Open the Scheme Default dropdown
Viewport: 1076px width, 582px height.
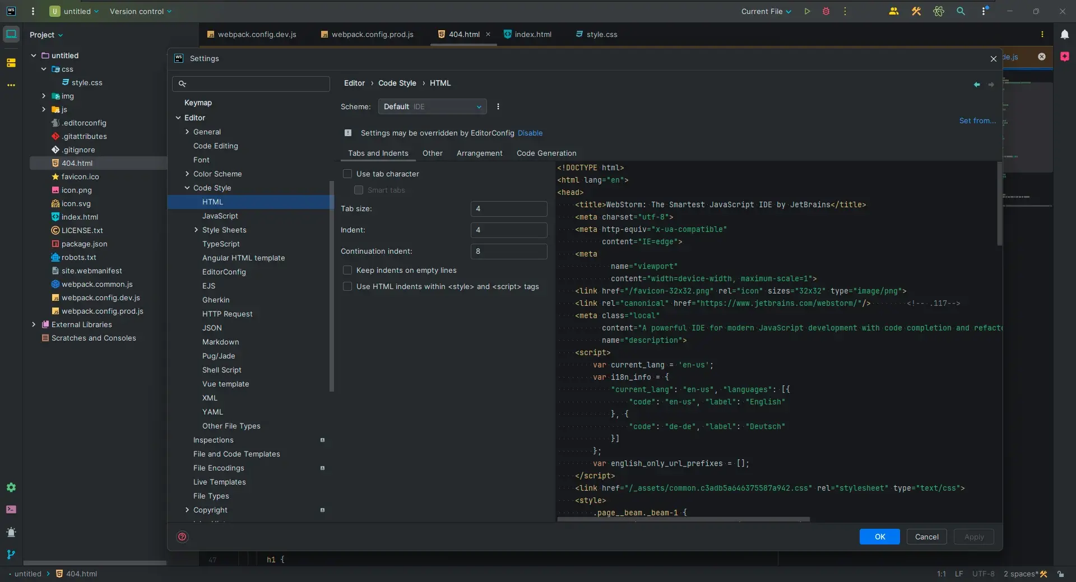(432, 106)
